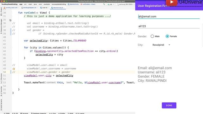Open the samsung device selector dropdown
This screenshot has height=114, width=203.
point(126,4)
